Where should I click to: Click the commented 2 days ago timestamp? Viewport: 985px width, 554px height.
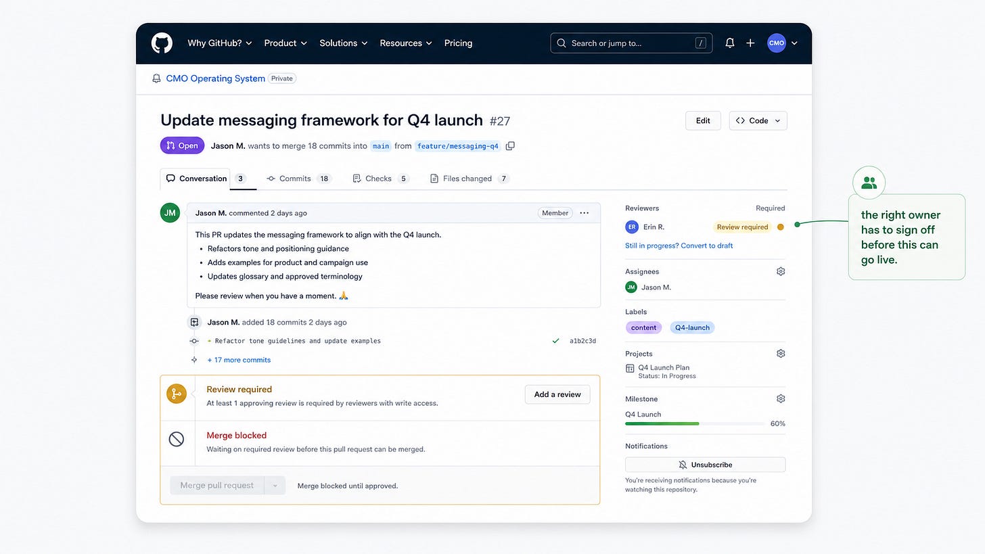tap(268, 213)
